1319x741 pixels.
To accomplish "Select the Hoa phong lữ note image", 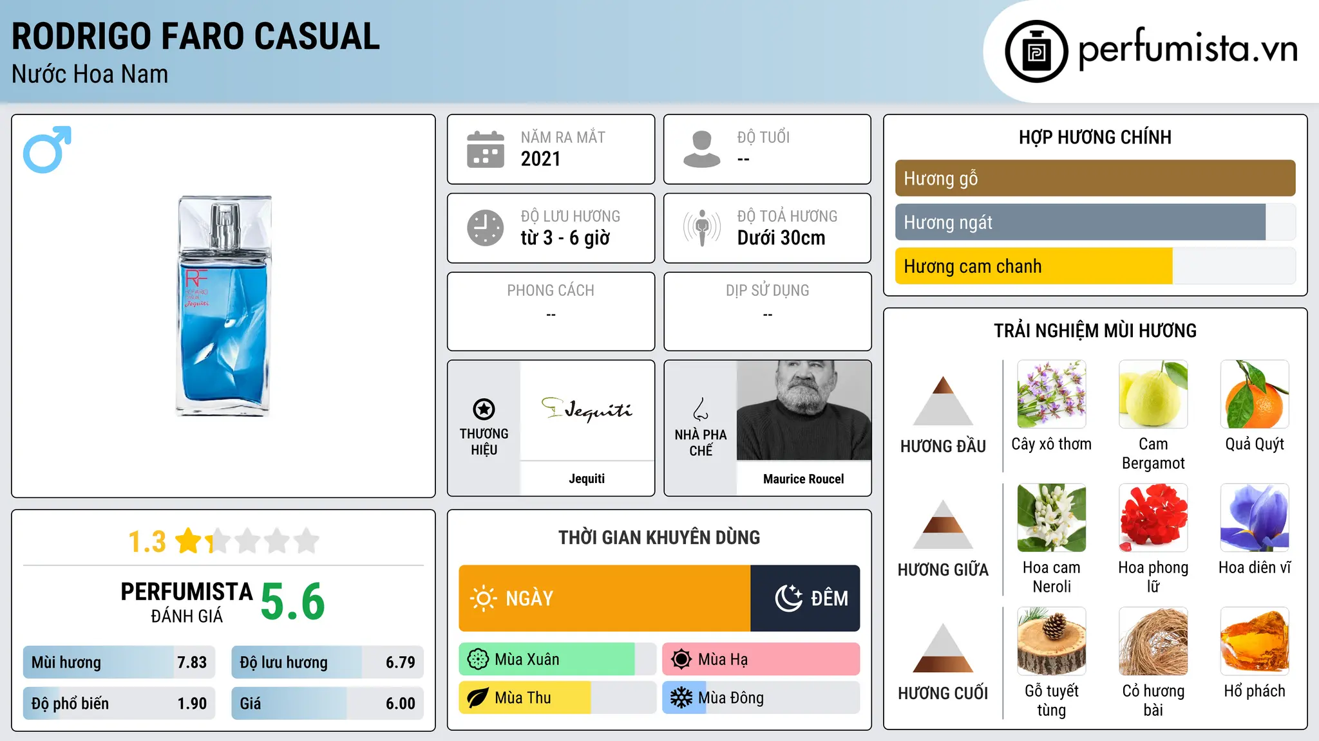I will click(1153, 518).
